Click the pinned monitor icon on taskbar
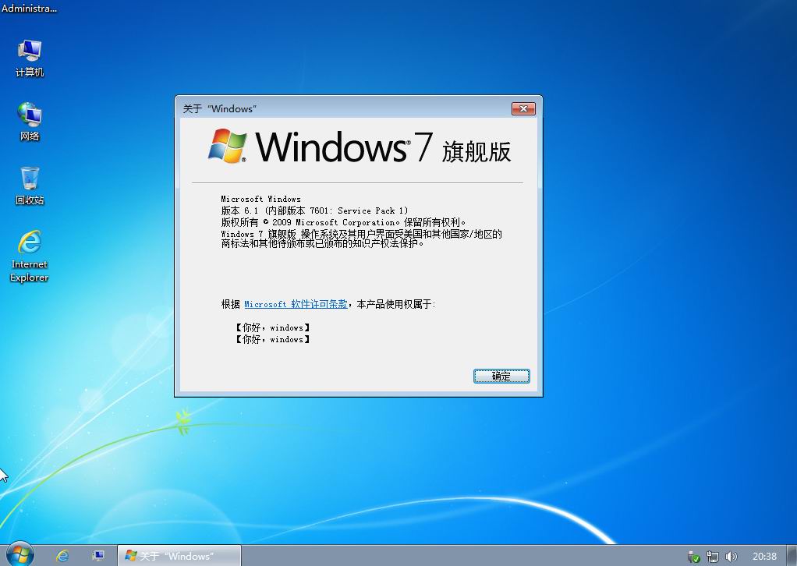The width and height of the screenshot is (797, 566). coord(97,556)
